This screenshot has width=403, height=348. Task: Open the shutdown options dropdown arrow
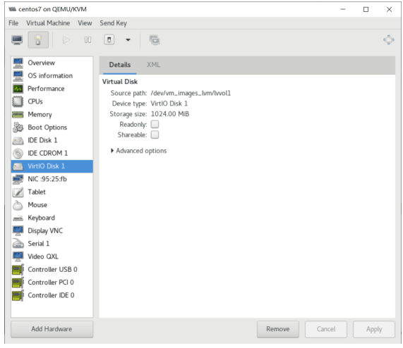(128, 39)
